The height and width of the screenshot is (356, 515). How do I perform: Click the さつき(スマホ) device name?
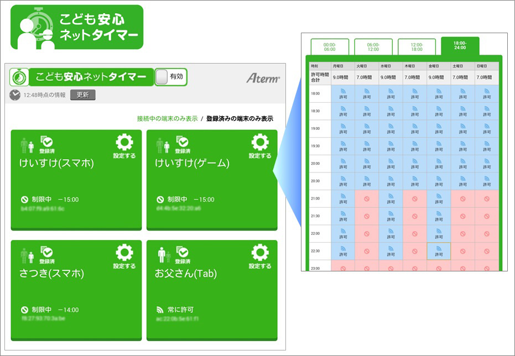(51, 273)
